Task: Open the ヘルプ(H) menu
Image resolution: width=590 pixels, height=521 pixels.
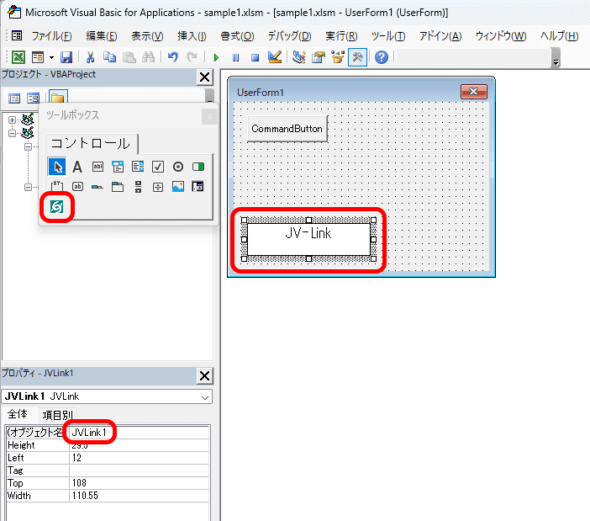Action: pos(559,36)
